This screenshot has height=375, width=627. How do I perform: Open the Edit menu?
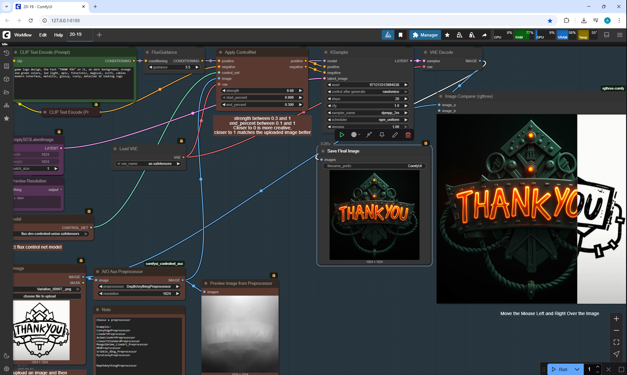[43, 35]
